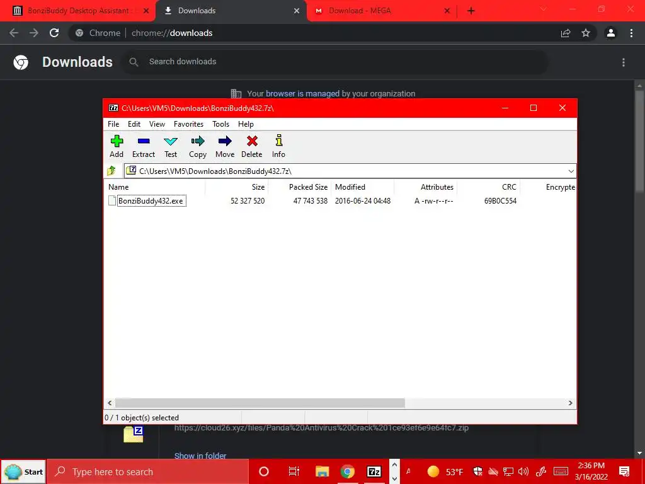Open the Favorites menu
This screenshot has width=645, height=484.
click(188, 124)
